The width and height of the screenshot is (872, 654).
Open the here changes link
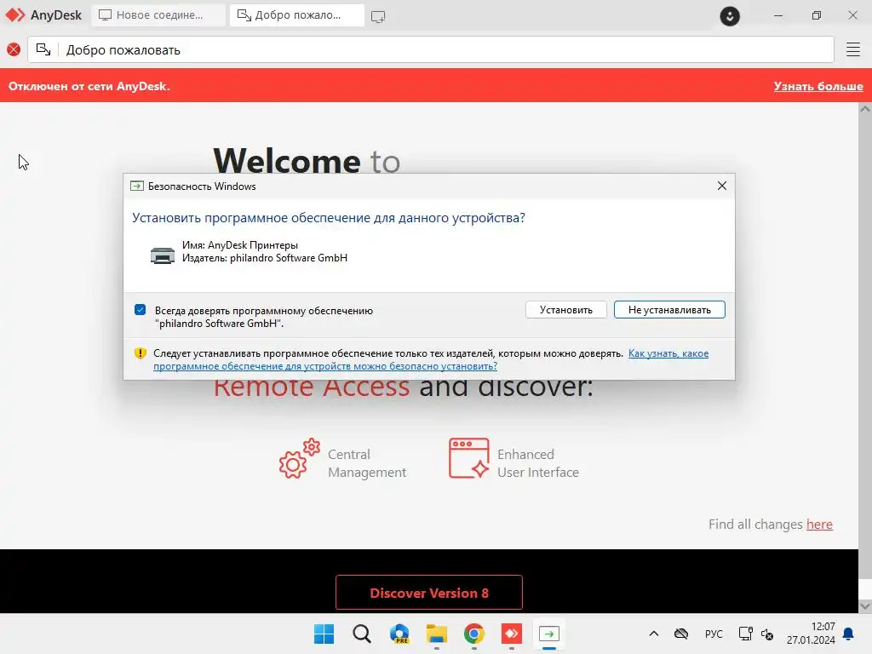[819, 524]
